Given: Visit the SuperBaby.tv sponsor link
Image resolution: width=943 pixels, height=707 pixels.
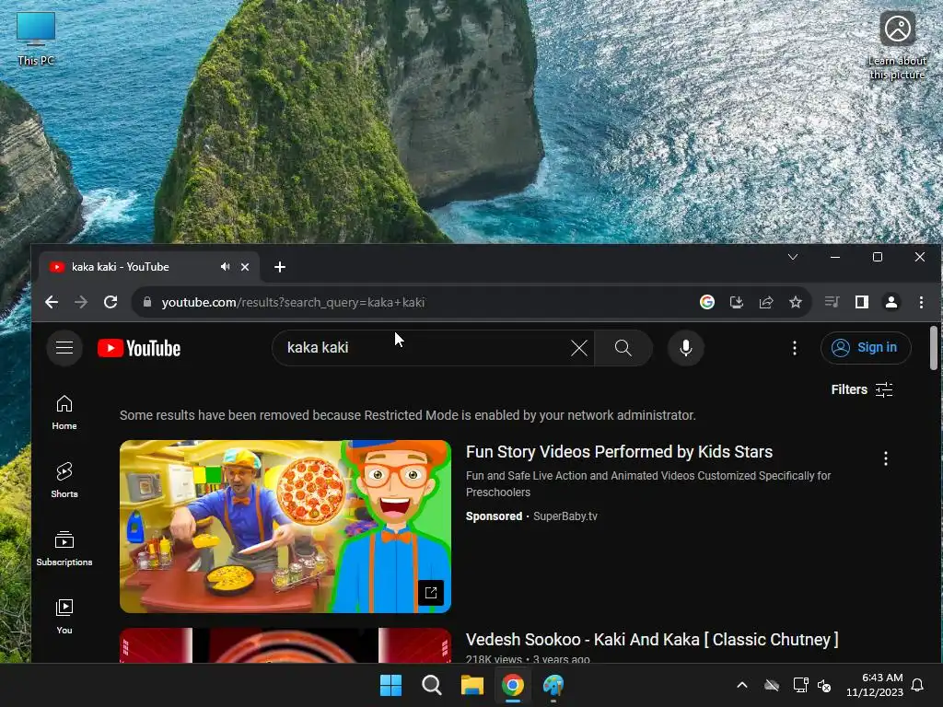Looking at the screenshot, I should 565,516.
